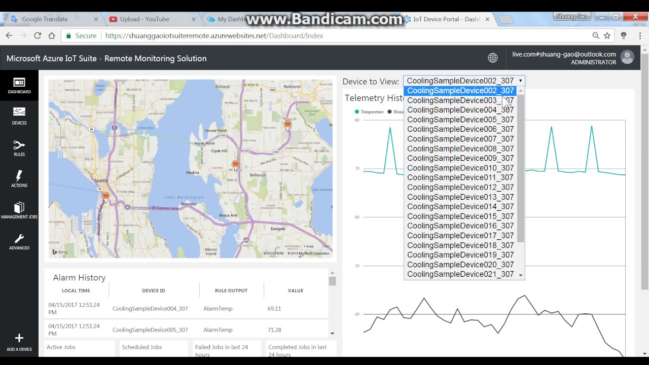Image resolution: width=649 pixels, height=365 pixels.
Task: Select CoolingSampleDevice014_307 in the list
Action: pyautogui.click(x=460, y=206)
